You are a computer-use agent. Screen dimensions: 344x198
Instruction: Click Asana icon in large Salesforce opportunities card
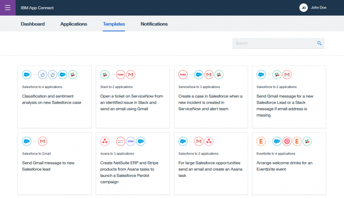[209, 141]
